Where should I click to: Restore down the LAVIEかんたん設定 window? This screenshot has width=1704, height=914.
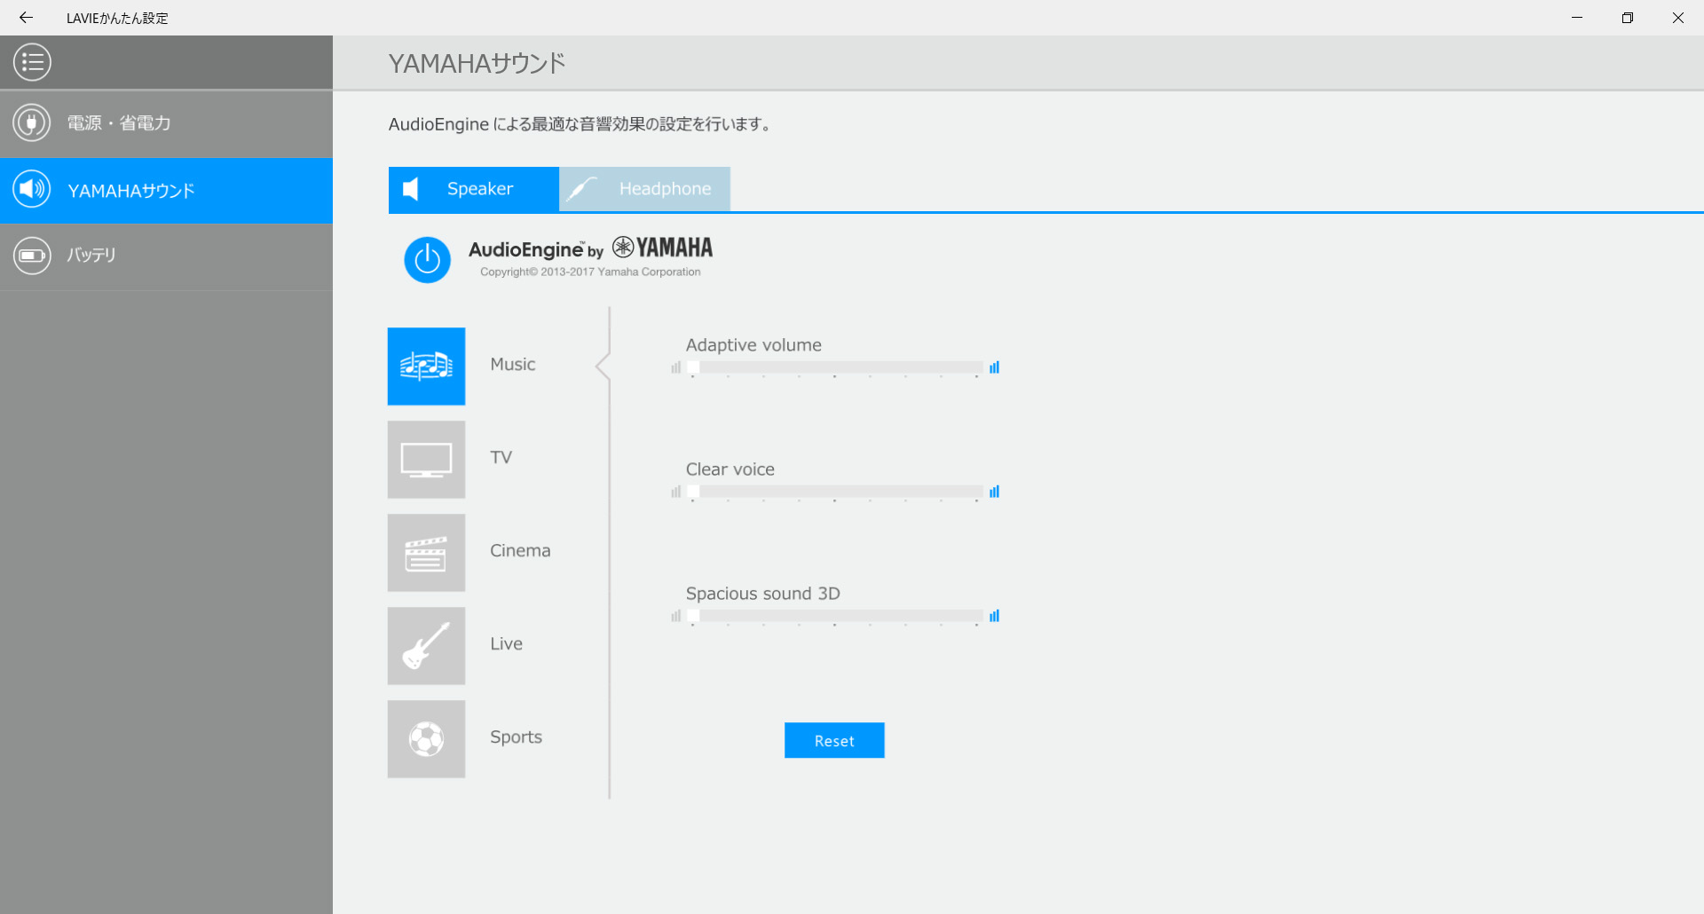pyautogui.click(x=1628, y=18)
